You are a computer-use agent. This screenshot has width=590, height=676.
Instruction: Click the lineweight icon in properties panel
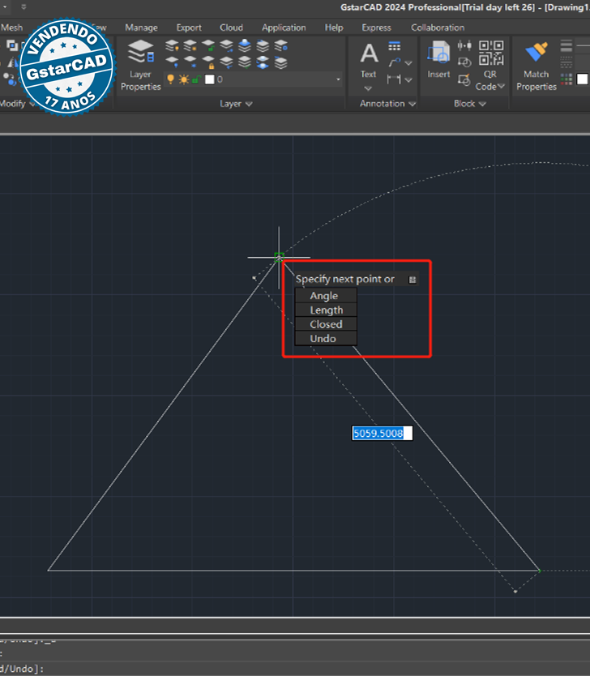point(566,45)
